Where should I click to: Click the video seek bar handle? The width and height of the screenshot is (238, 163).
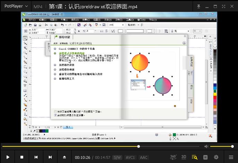pos(139,146)
